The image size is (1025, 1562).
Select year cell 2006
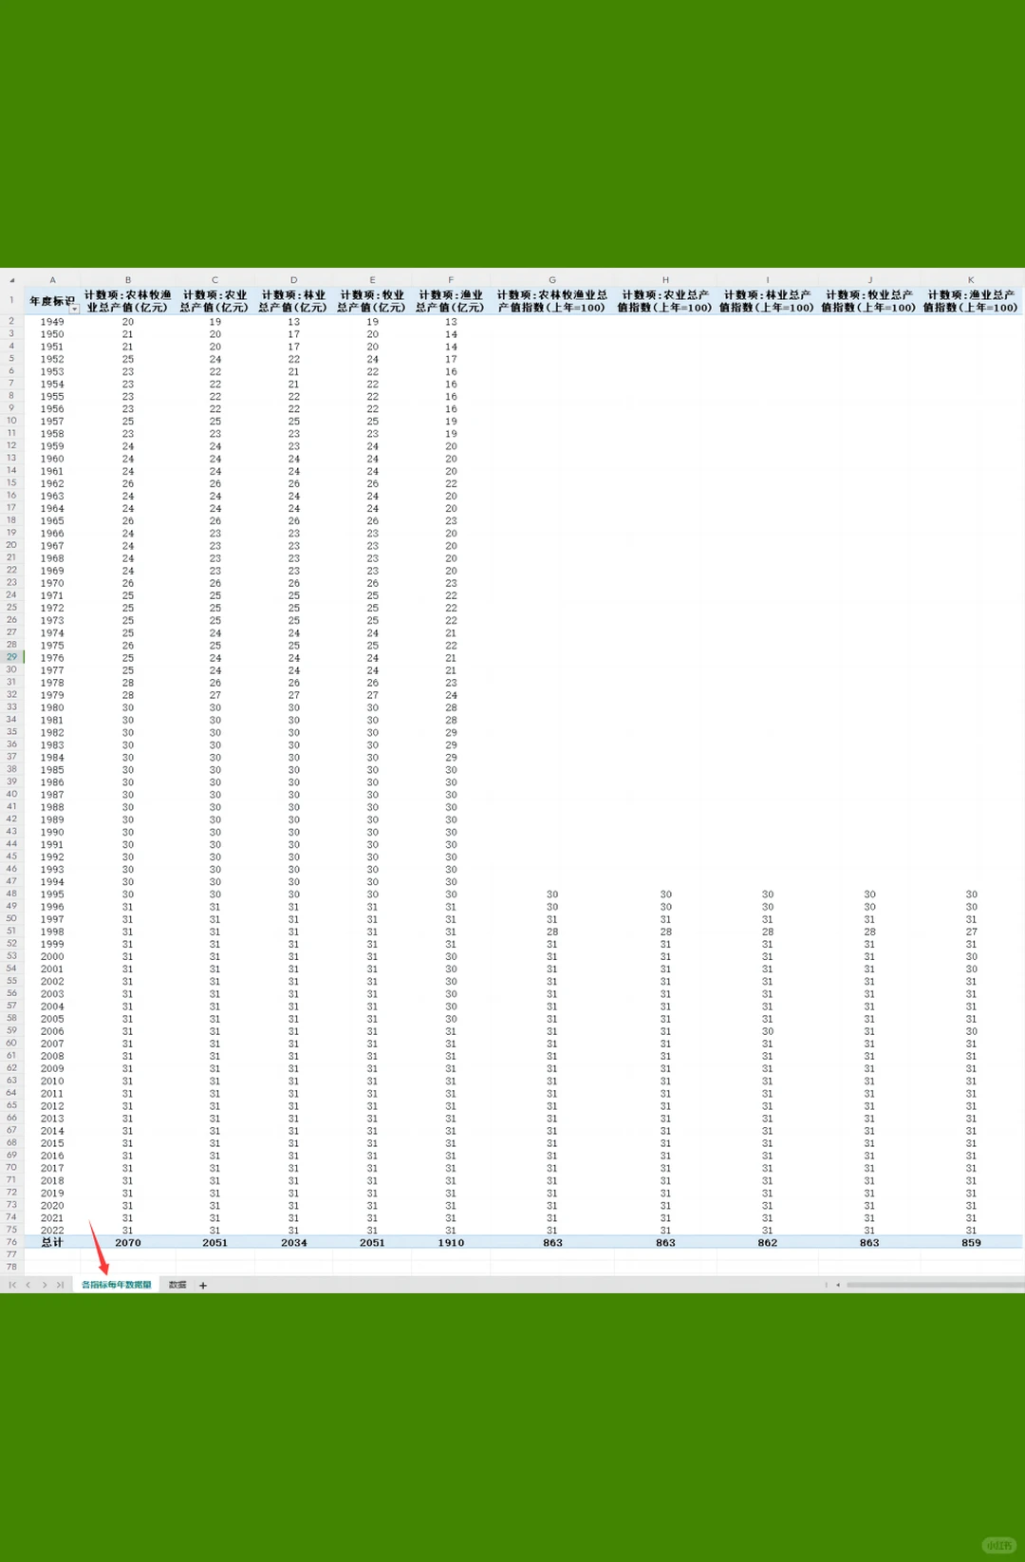click(52, 1031)
